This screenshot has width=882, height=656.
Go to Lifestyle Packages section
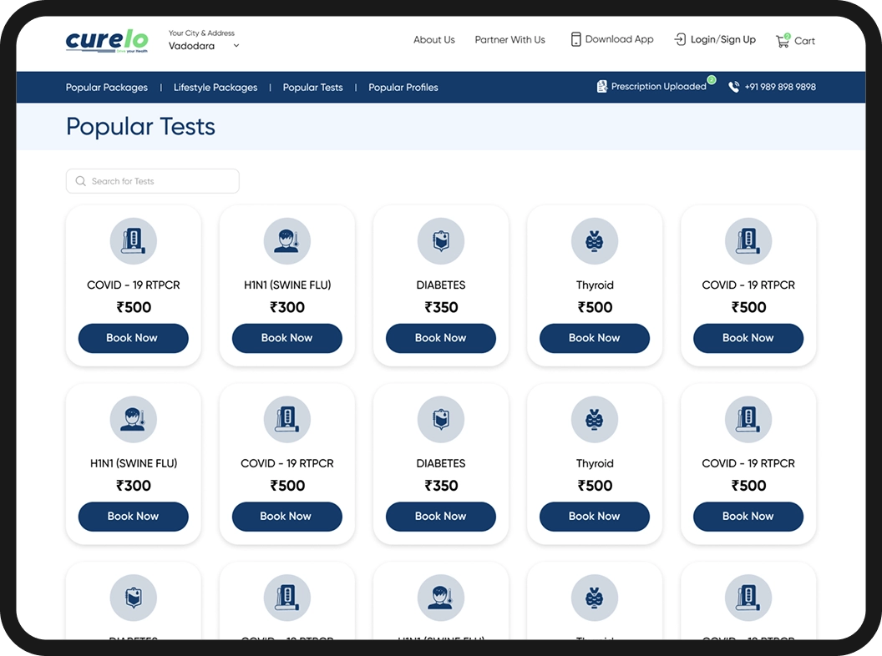coord(215,87)
